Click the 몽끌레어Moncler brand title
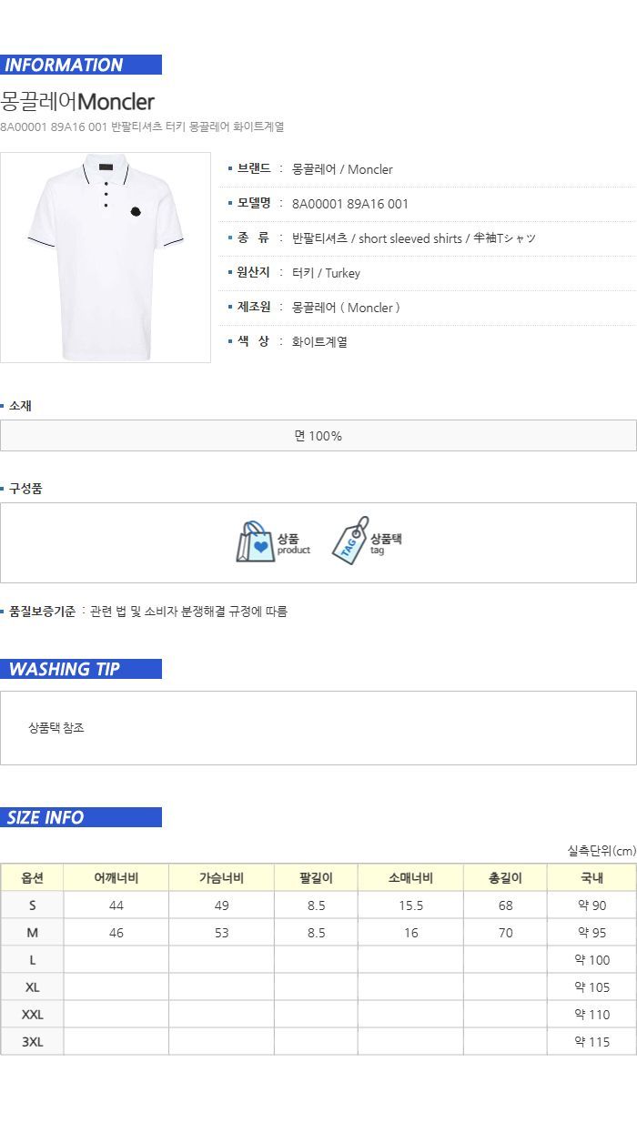 point(77,101)
